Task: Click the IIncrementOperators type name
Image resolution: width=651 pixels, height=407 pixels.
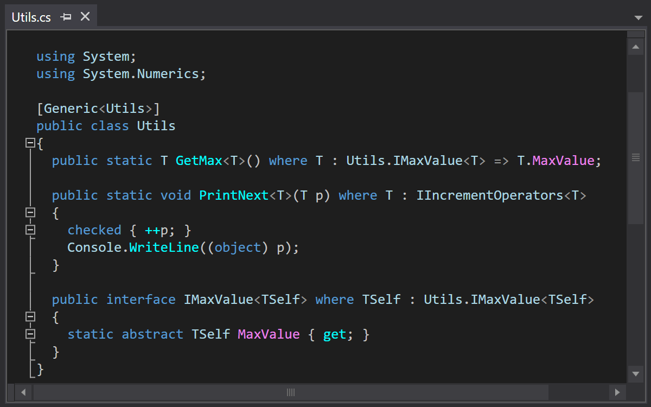Action: [489, 195]
